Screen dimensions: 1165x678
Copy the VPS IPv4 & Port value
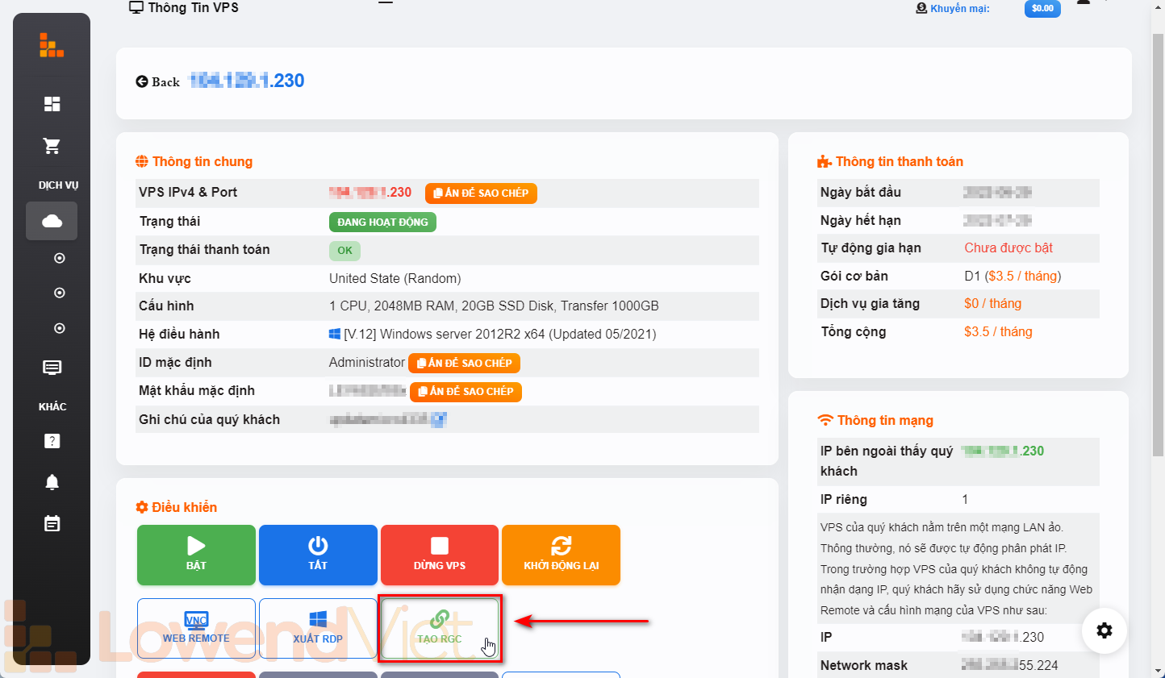click(x=481, y=193)
